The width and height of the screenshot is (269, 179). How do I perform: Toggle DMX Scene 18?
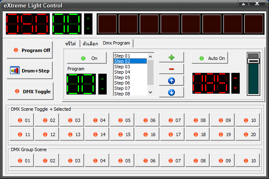coord(197,134)
